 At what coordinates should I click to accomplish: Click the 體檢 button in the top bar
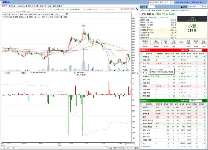coord(161,2)
